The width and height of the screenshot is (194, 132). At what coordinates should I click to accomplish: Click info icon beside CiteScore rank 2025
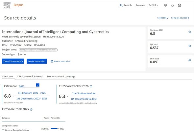coord(31,109)
